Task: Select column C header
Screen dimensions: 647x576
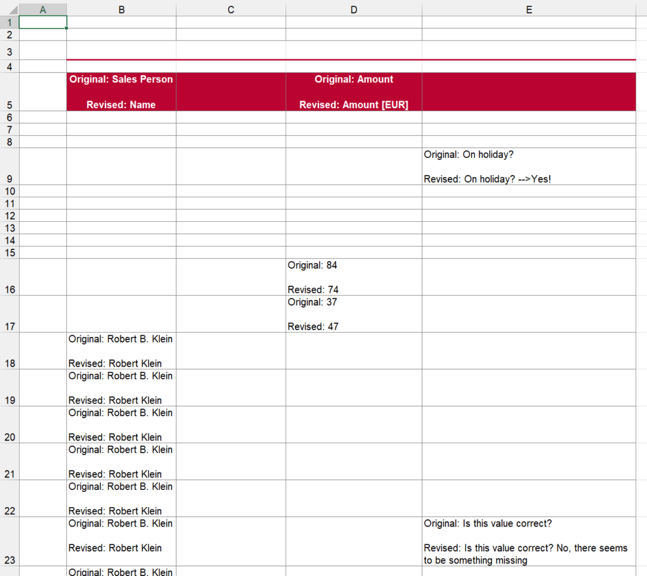Action: [x=231, y=9]
